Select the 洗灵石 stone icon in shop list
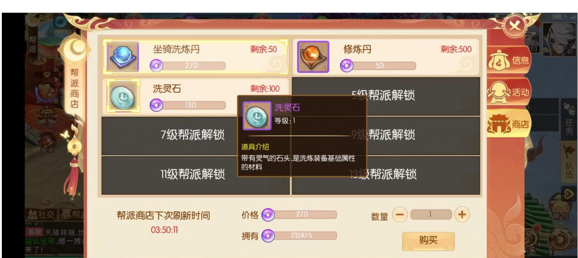Viewport: 578px width, 258px height. 123,95
